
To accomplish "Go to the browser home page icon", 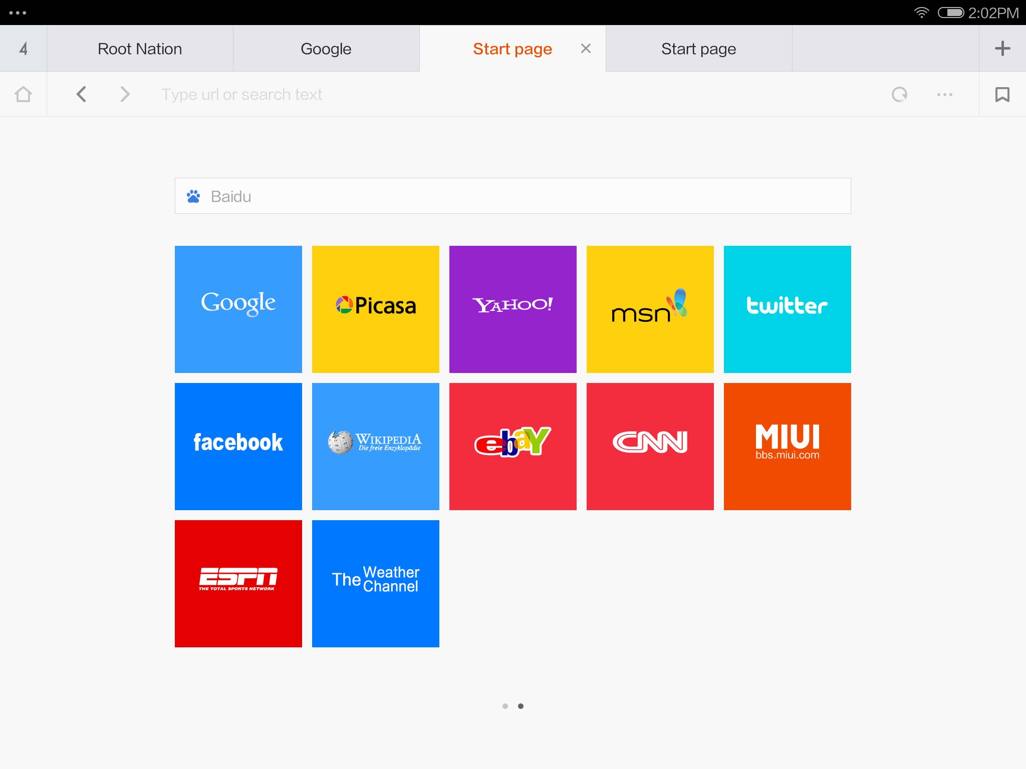I will [23, 95].
